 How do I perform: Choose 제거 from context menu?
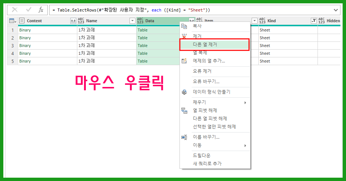click(x=215, y=36)
